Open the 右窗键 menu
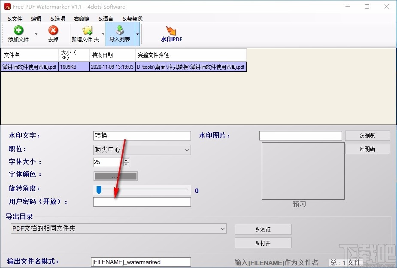The image size is (397, 268). click(82, 19)
